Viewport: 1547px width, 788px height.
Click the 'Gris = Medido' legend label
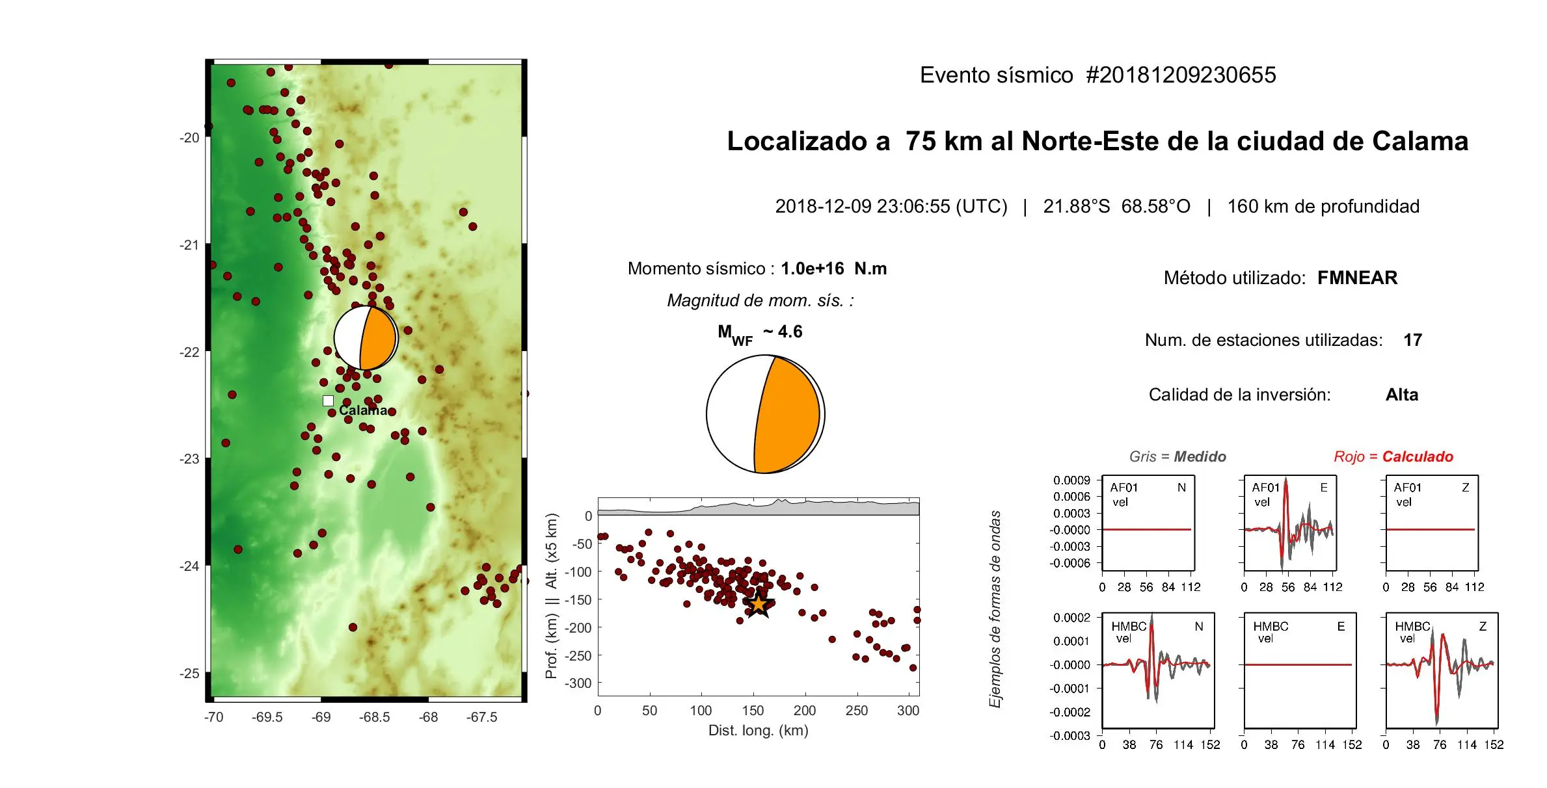pyautogui.click(x=1177, y=456)
